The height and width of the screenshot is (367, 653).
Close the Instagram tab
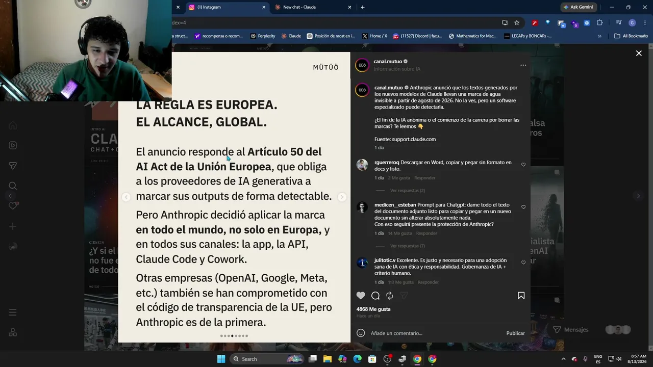[264, 7]
